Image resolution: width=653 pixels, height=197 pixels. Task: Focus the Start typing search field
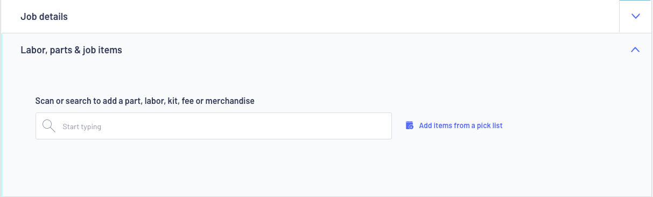214,126
